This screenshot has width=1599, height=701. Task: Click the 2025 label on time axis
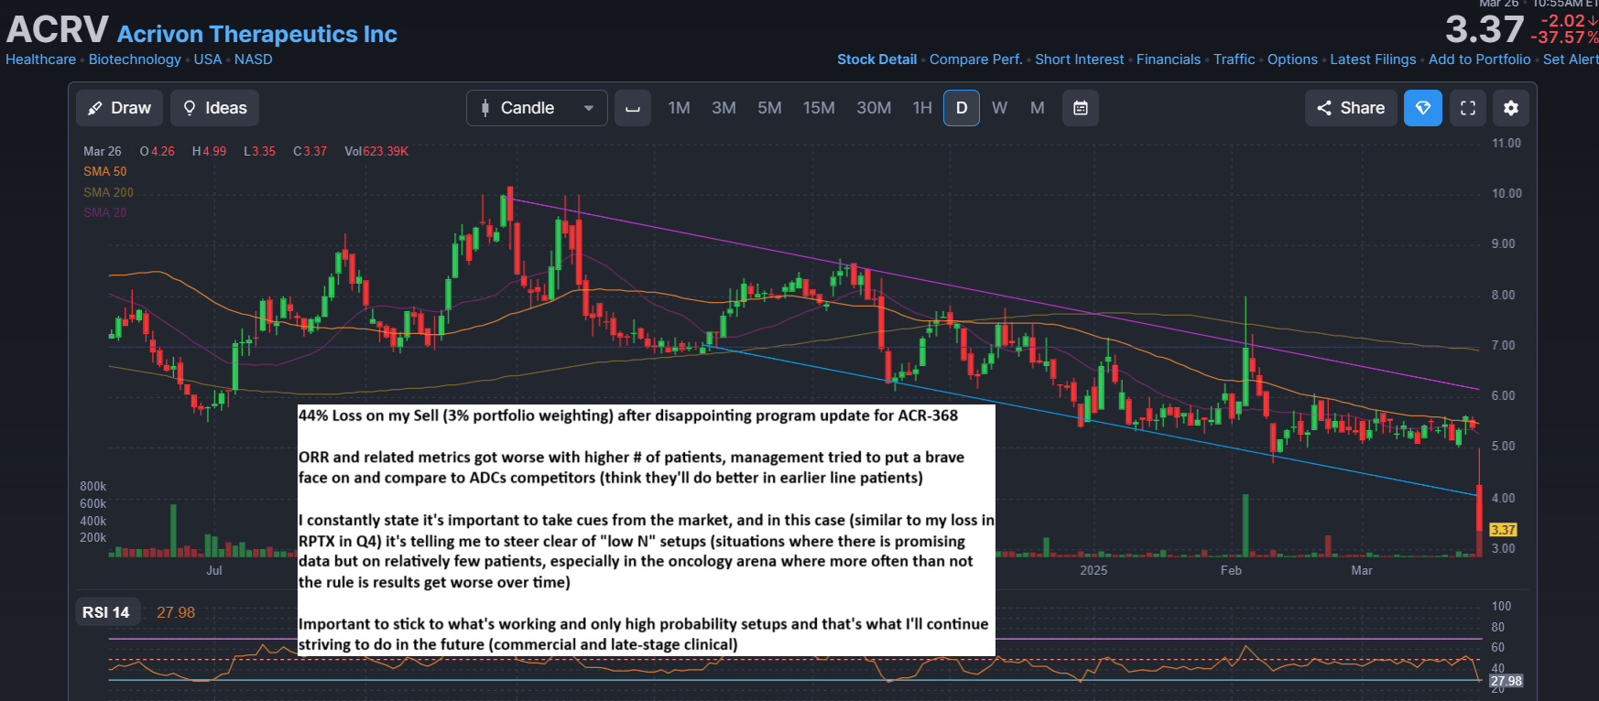(1093, 570)
